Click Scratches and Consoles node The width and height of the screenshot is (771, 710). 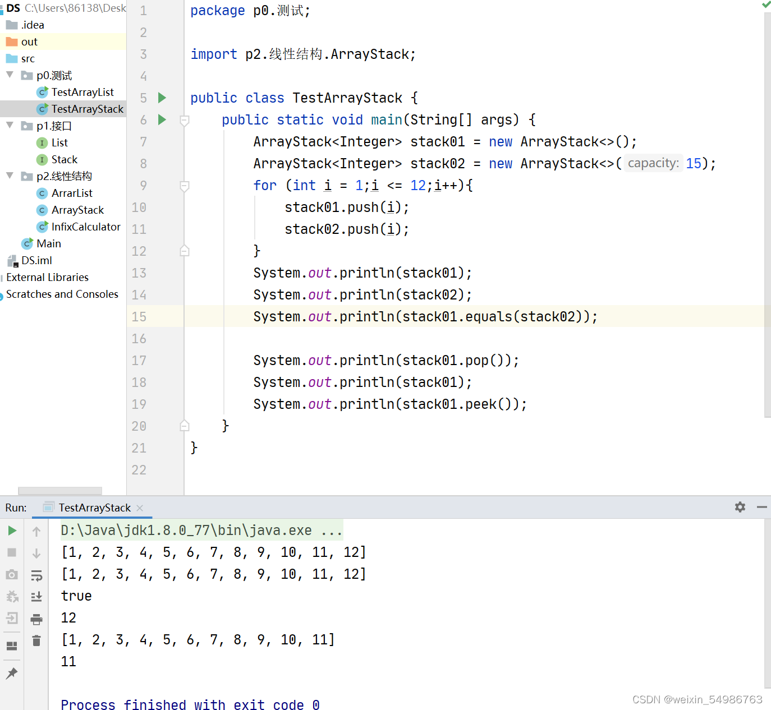[x=62, y=294]
